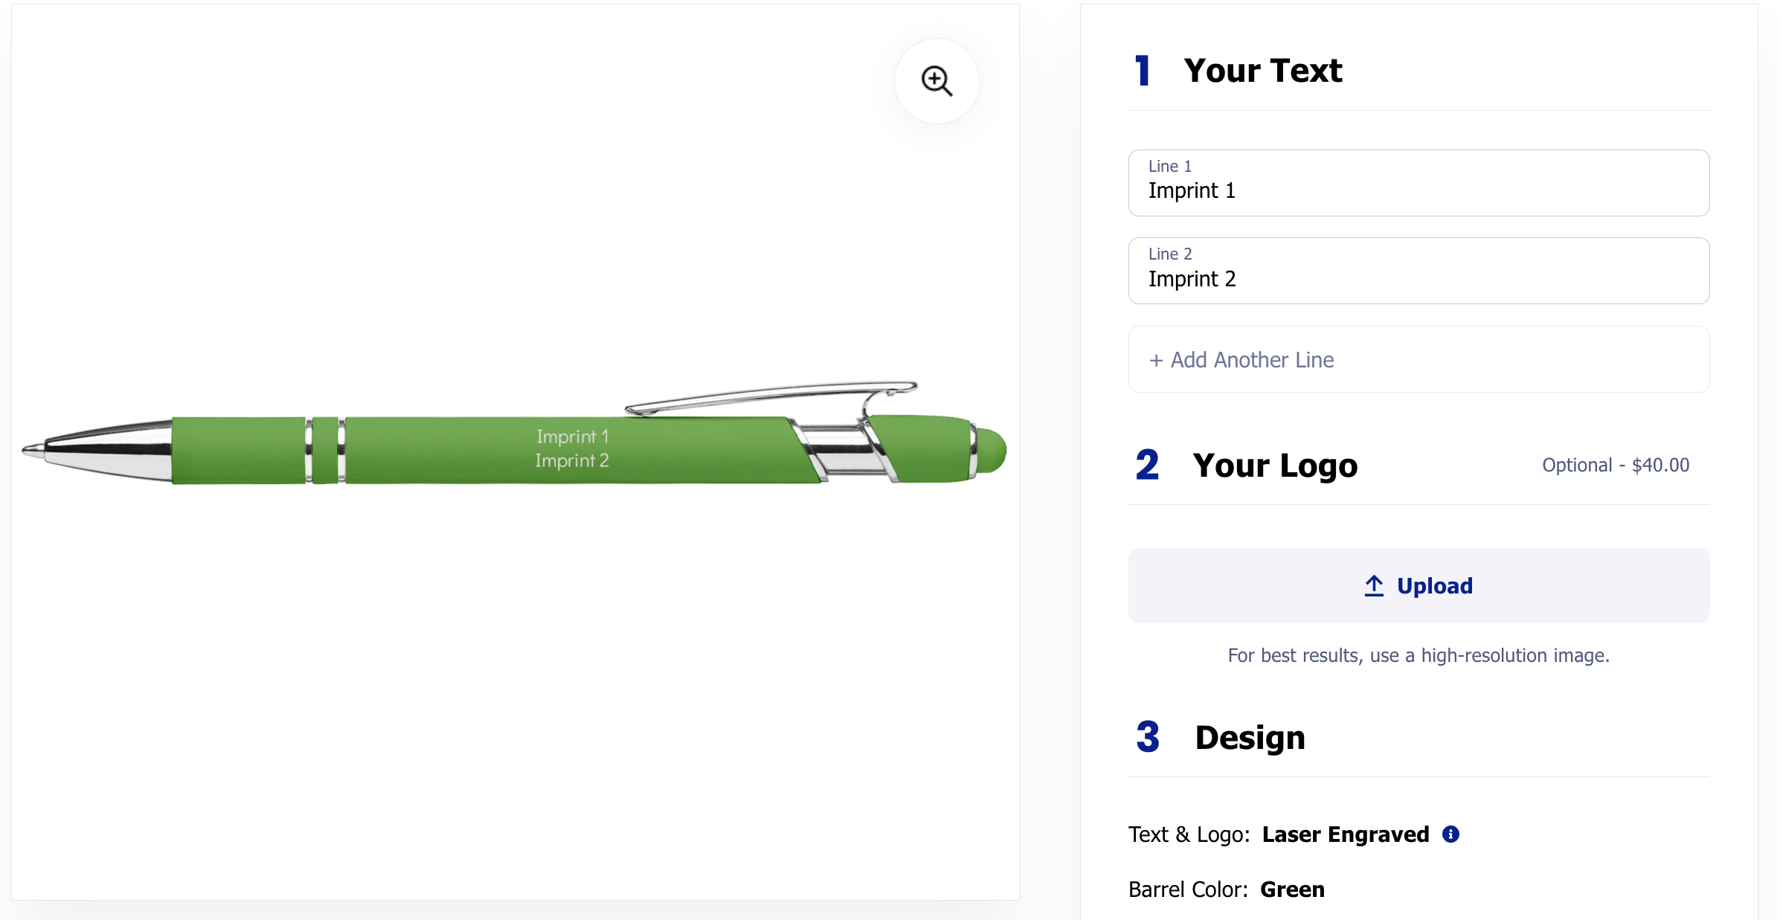The height and width of the screenshot is (920, 1780).
Task: Click the green pen barrel grip section
Action: 238,451
